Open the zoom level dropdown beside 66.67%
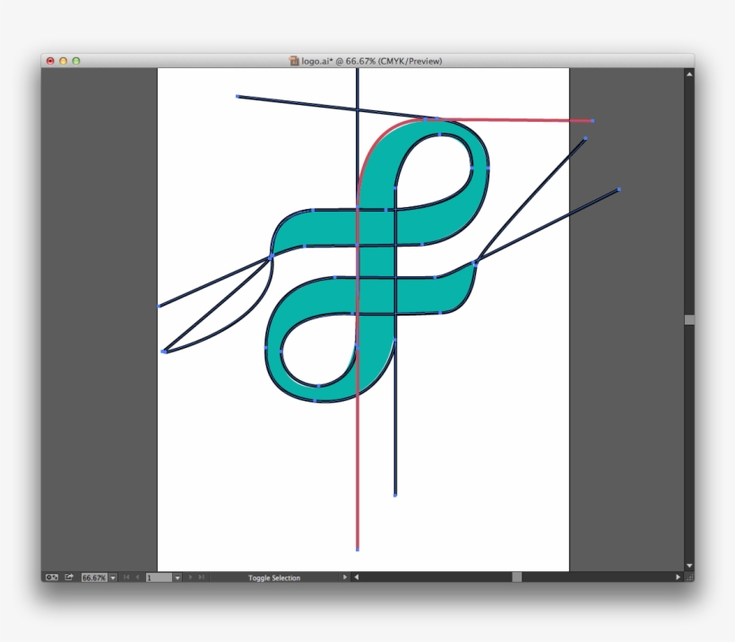The height and width of the screenshot is (642, 735). 111,577
